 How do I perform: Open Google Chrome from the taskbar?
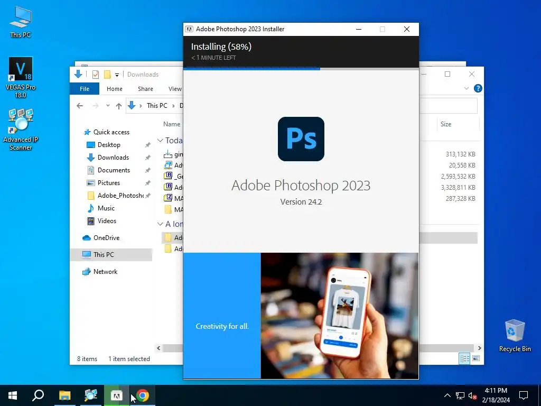coord(143,395)
